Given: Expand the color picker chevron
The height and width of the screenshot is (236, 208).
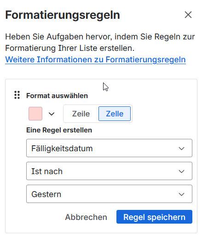Looking at the screenshot, I should [x=52, y=114].
